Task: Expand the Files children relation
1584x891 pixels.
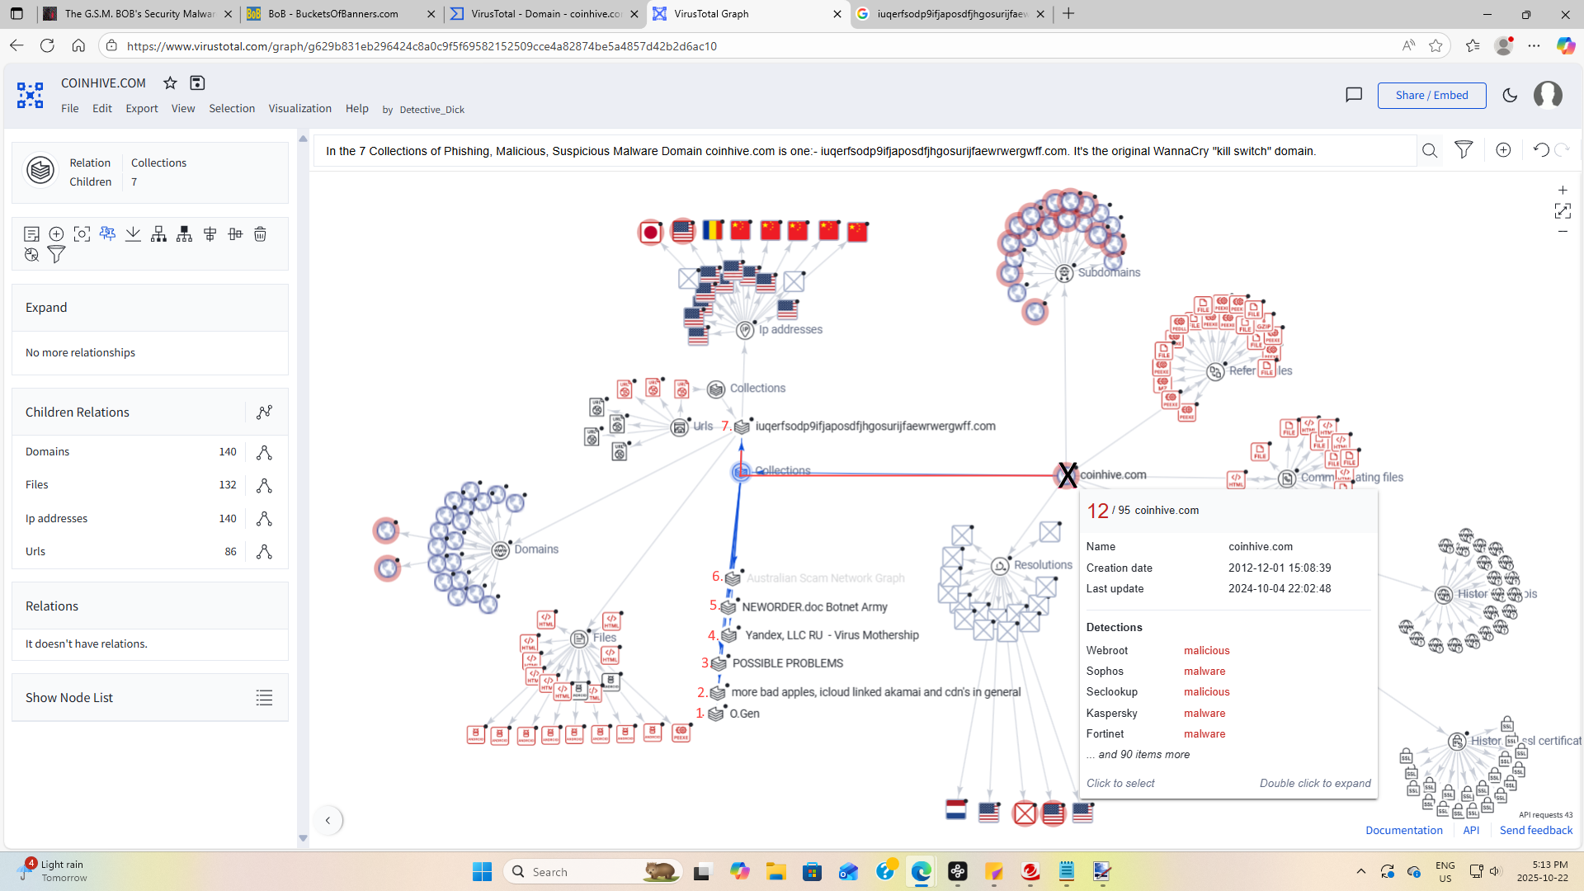Action: 264,485
